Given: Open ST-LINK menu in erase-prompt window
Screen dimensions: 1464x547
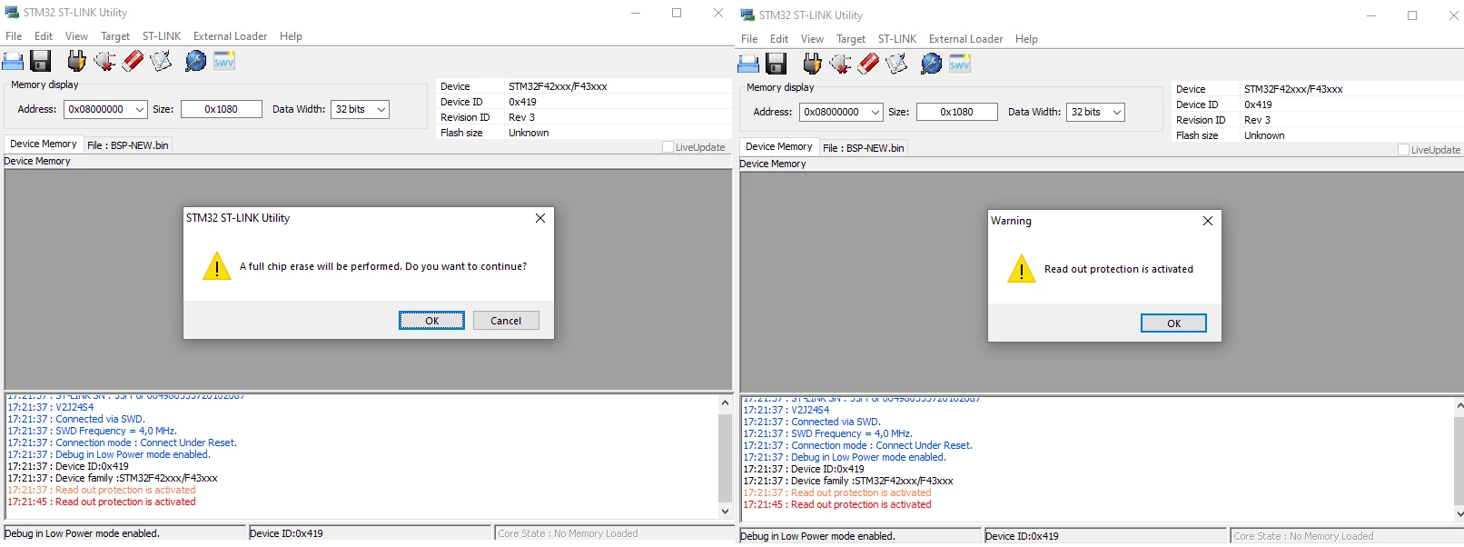Looking at the screenshot, I should tap(162, 36).
